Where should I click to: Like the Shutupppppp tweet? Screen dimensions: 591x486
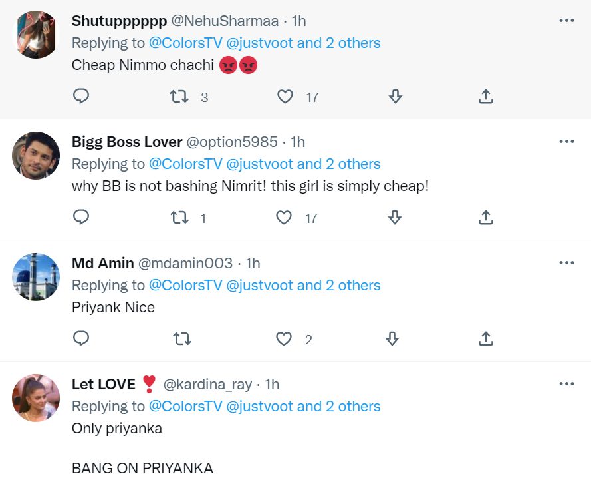coord(285,97)
